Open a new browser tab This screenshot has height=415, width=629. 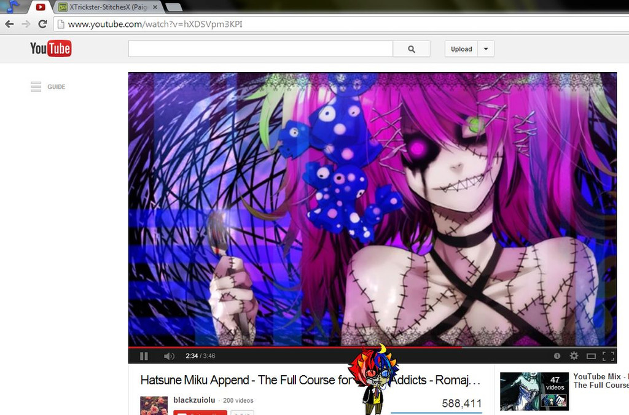[173, 7]
